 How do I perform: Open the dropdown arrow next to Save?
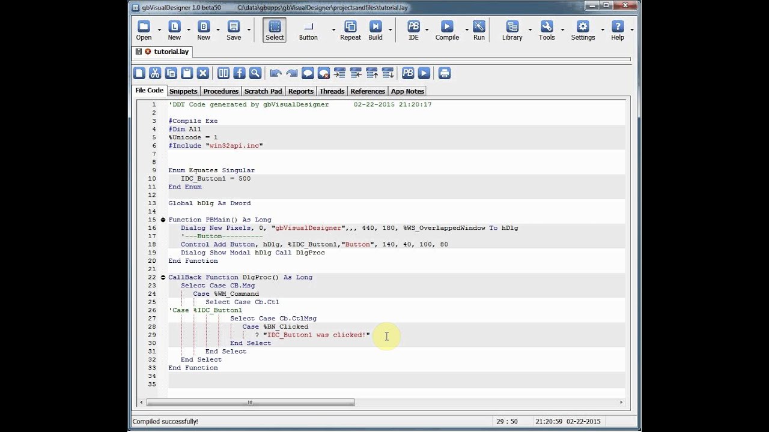(249, 29)
